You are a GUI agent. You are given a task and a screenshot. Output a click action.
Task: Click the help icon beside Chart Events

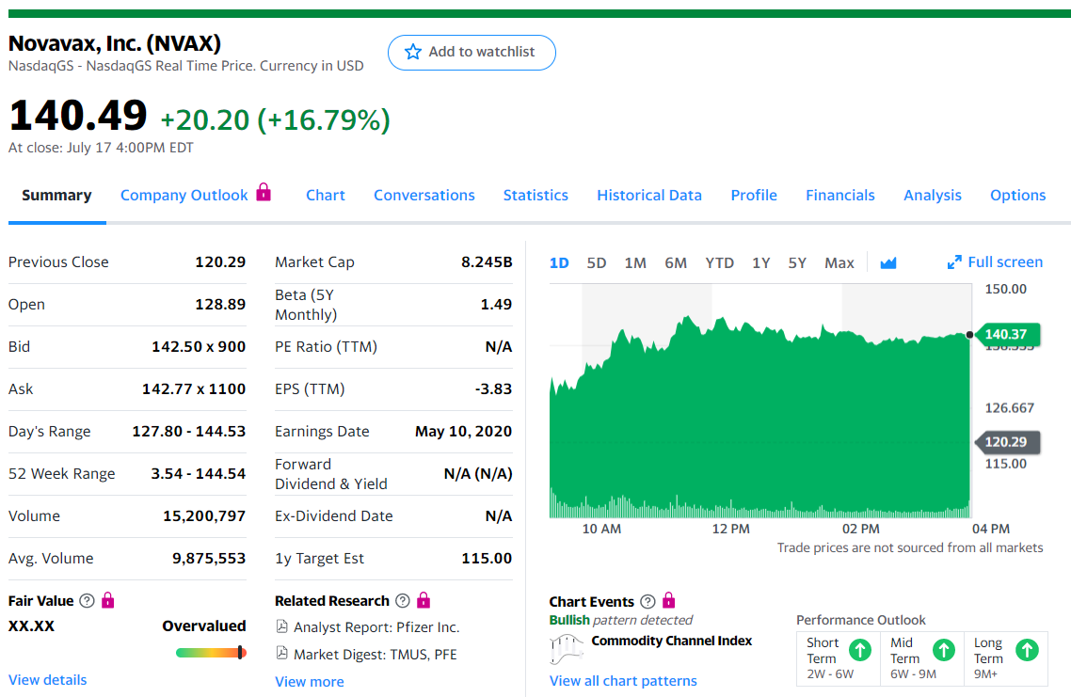647,601
